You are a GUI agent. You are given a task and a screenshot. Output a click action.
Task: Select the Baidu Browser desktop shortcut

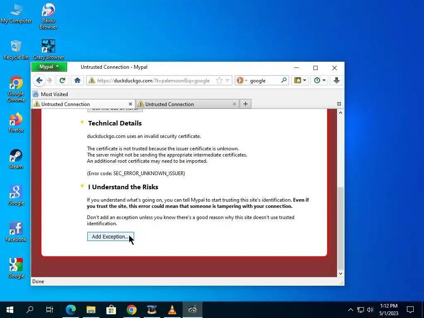pyautogui.click(x=48, y=16)
